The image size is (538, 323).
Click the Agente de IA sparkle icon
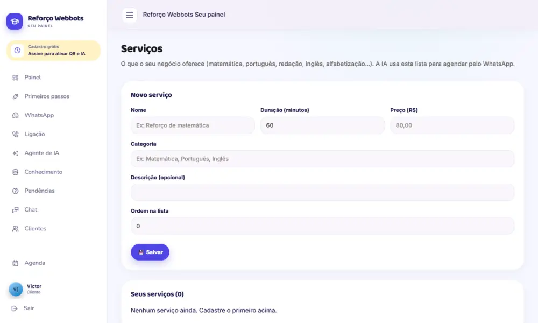pyautogui.click(x=16, y=153)
